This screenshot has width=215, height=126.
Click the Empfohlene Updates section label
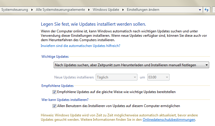pos(57,86)
